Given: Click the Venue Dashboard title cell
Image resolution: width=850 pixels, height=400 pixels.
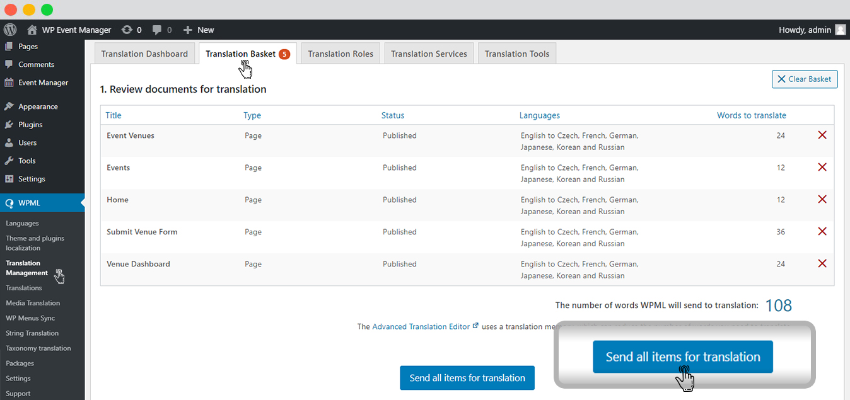Looking at the screenshot, I should point(138,264).
